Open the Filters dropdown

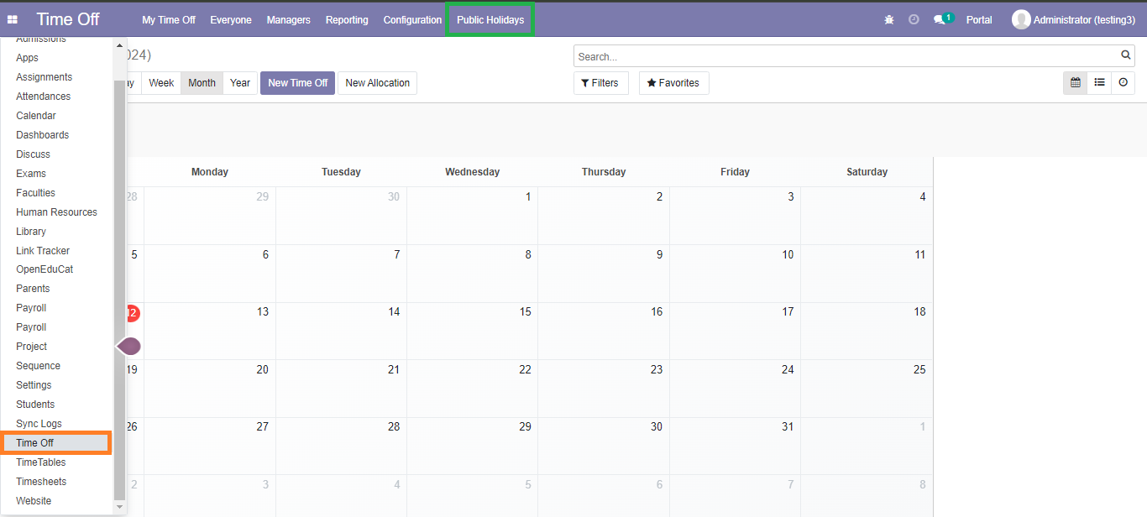click(601, 83)
